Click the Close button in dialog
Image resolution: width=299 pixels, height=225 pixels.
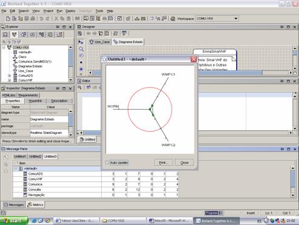tap(185, 163)
